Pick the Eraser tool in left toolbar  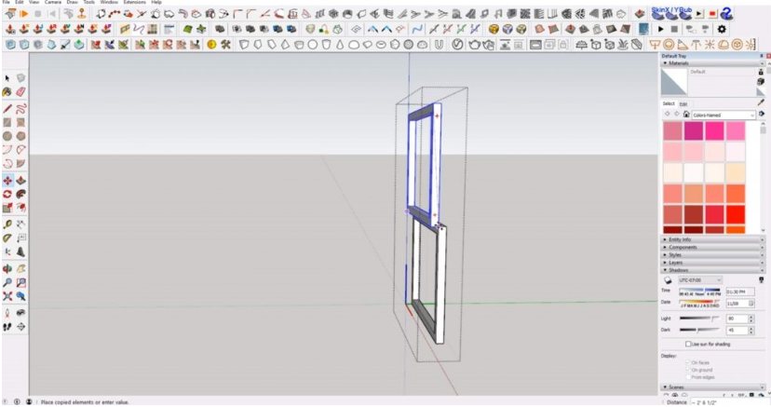[x=20, y=92]
